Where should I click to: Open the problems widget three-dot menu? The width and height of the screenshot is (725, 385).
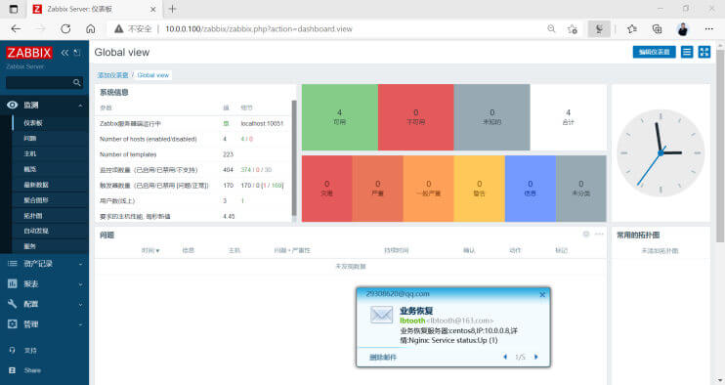pyautogui.click(x=599, y=235)
